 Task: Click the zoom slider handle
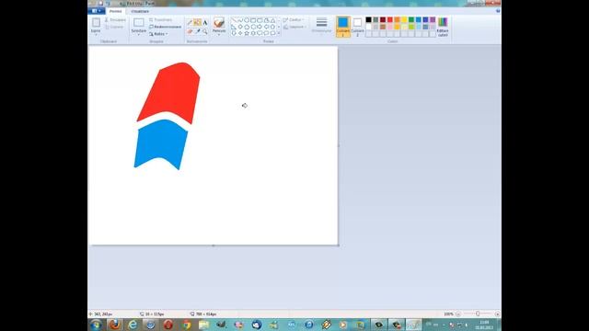(478, 314)
